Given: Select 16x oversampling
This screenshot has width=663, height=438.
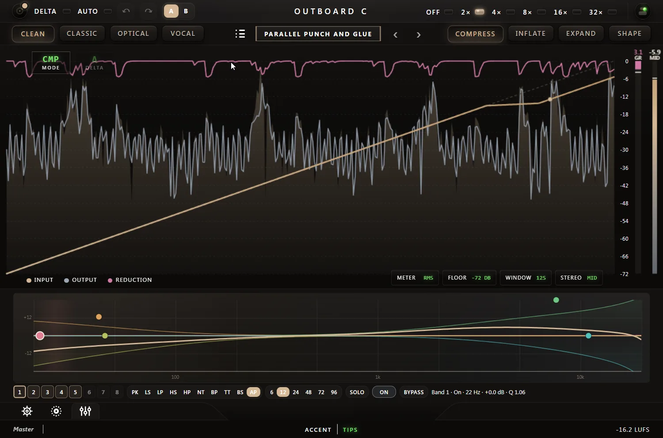Looking at the screenshot, I should point(577,12).
